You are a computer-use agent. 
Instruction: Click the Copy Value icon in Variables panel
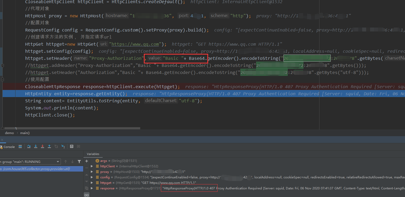tap(87, 188)
